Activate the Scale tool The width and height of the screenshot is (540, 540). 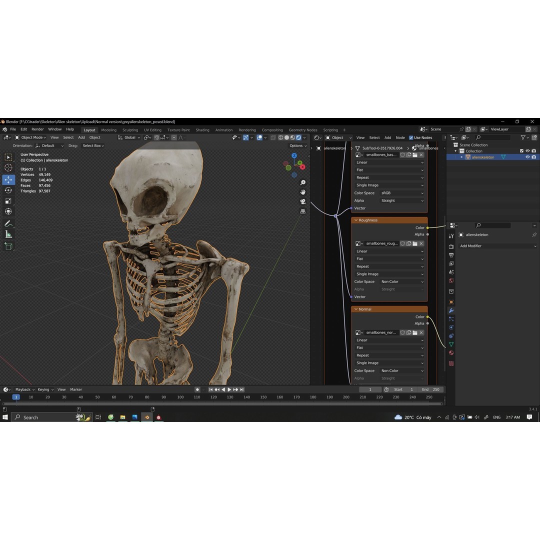(x=8, y=201)
